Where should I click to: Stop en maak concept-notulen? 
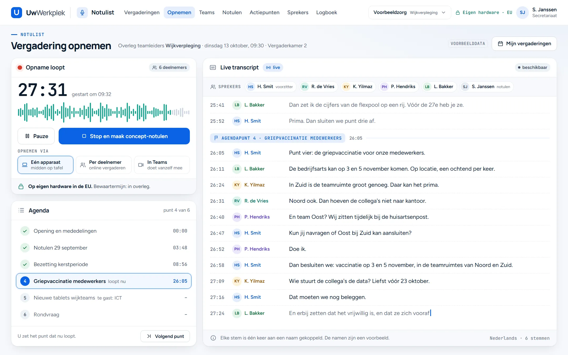[x=124, y=136]
